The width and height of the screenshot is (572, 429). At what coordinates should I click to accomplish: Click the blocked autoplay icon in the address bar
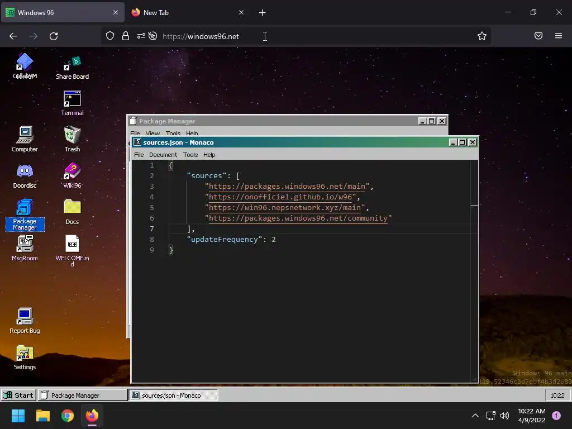(153, 36)
